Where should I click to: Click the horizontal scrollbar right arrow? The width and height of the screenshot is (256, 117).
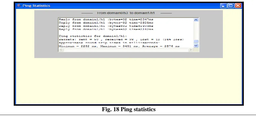tap(190, 50)
